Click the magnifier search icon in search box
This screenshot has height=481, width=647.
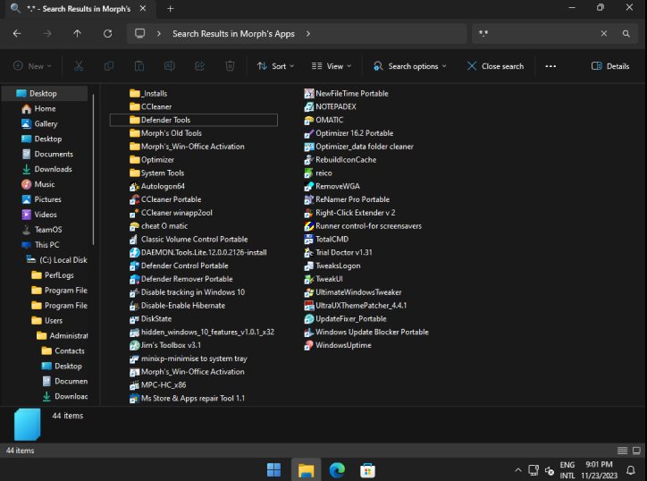pos(626,33)
